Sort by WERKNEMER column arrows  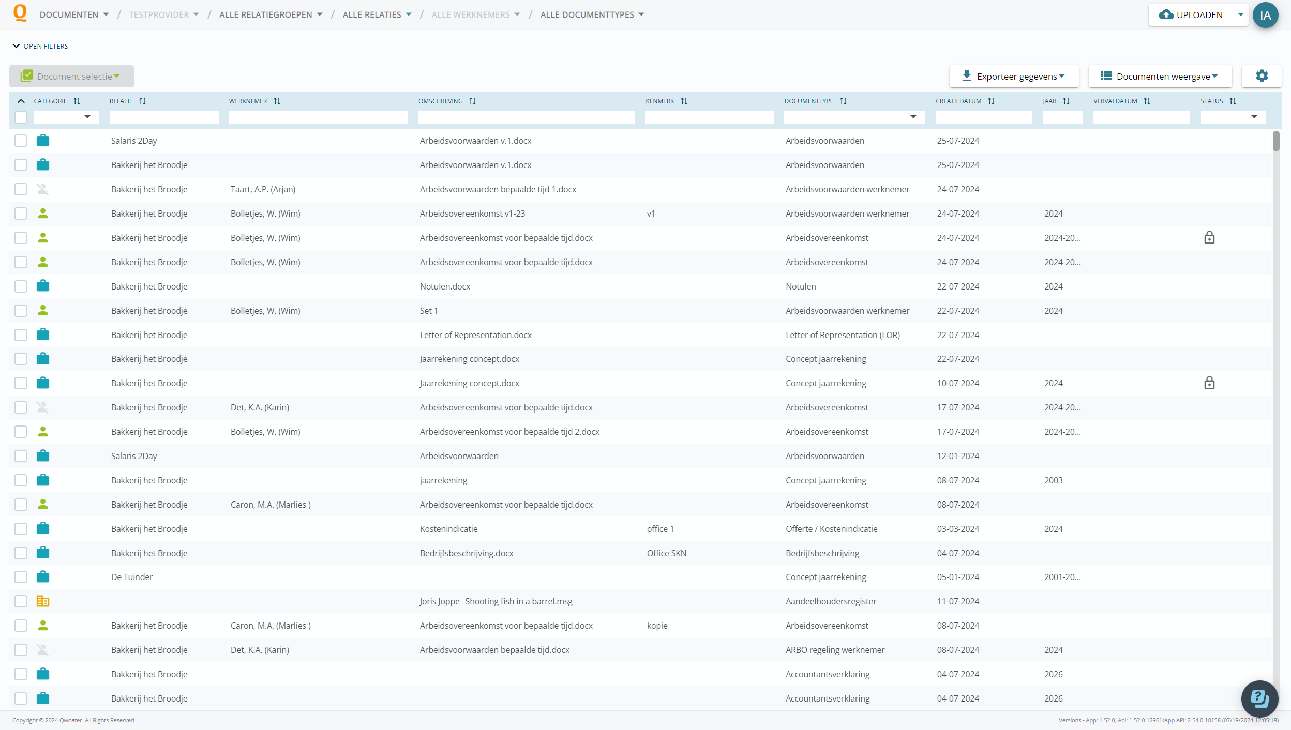point(277,101)
